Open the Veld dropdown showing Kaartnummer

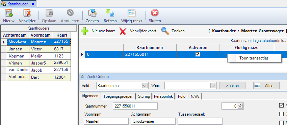coord(145,85)
